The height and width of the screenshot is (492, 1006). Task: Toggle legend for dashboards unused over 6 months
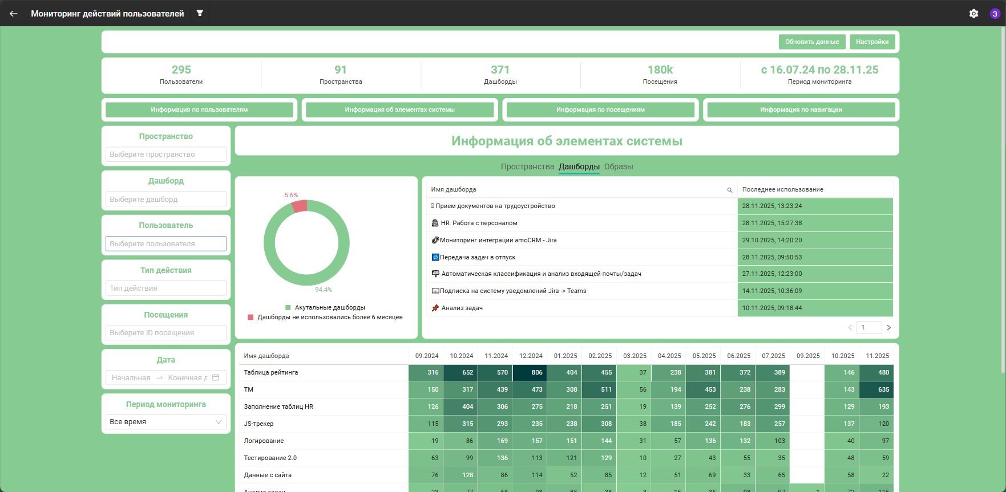pyautogui.click(x=325, y=317)
